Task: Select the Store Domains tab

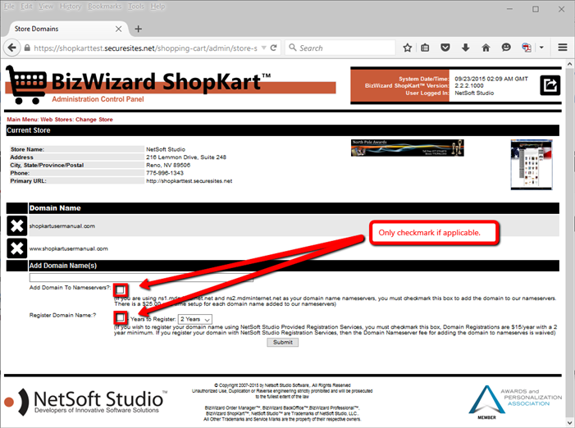Action: pos(64,29)
